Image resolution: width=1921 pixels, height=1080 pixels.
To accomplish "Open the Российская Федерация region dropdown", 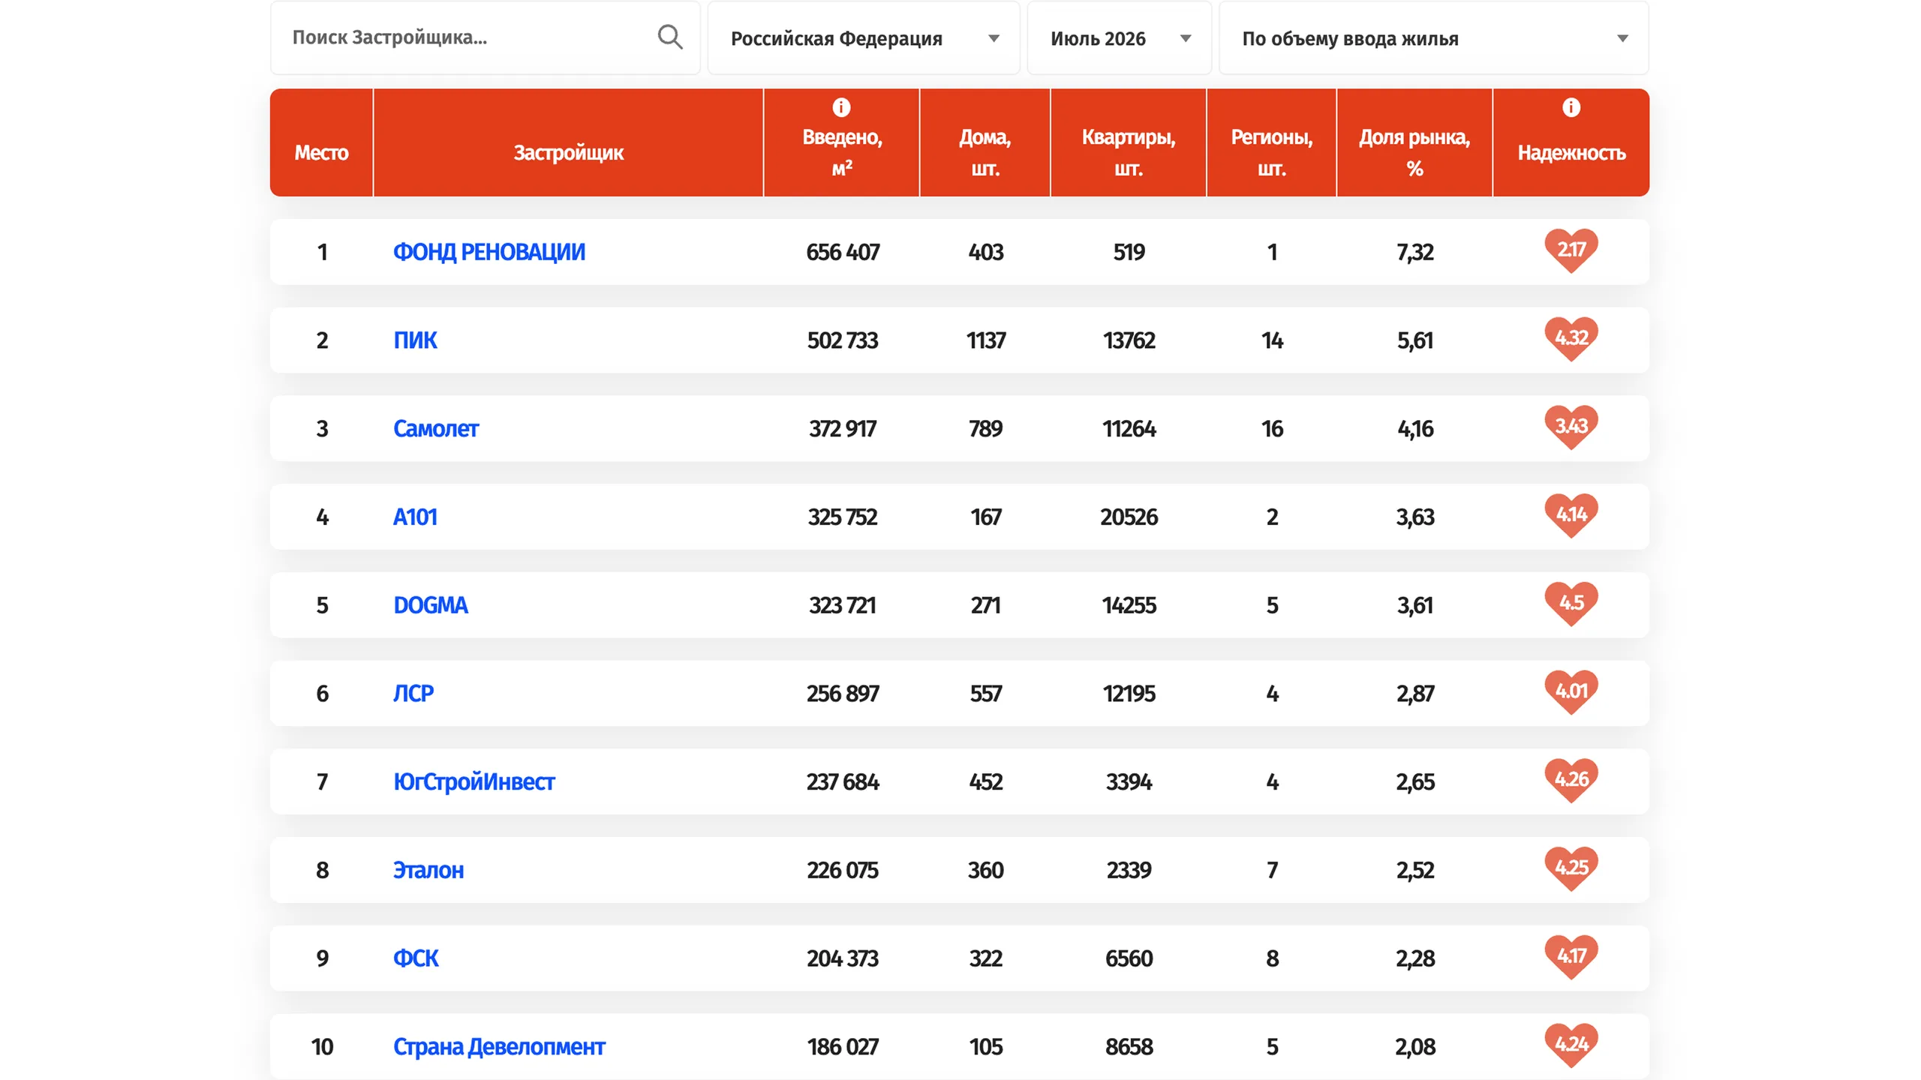I will (863, 37).
